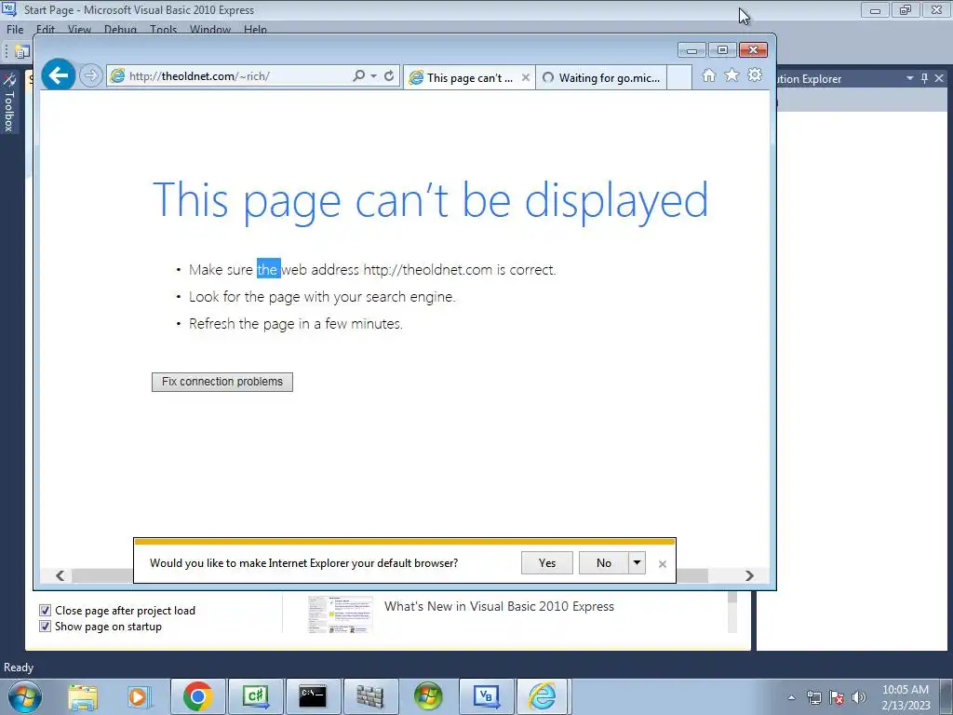Open Windows Explorer from the taskbar
This screenshot has width=953, height=715.
pyautogui.click(x=83, y=696)
